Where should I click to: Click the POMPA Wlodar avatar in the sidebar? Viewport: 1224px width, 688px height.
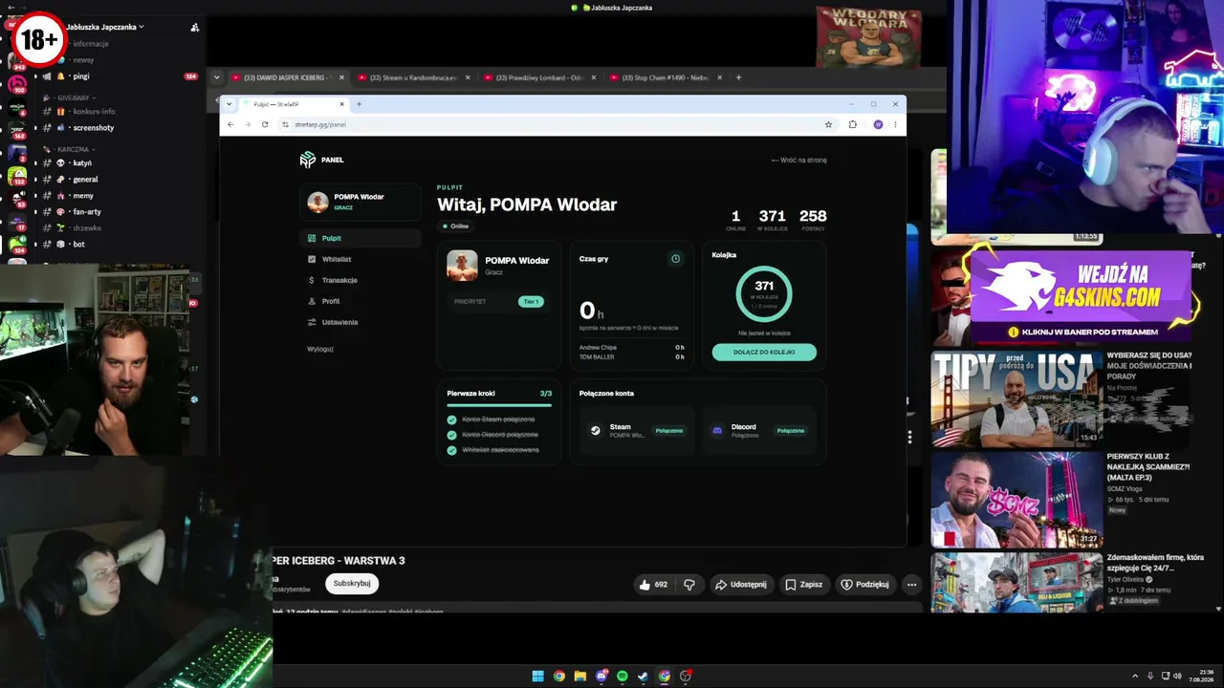(317, 202)
